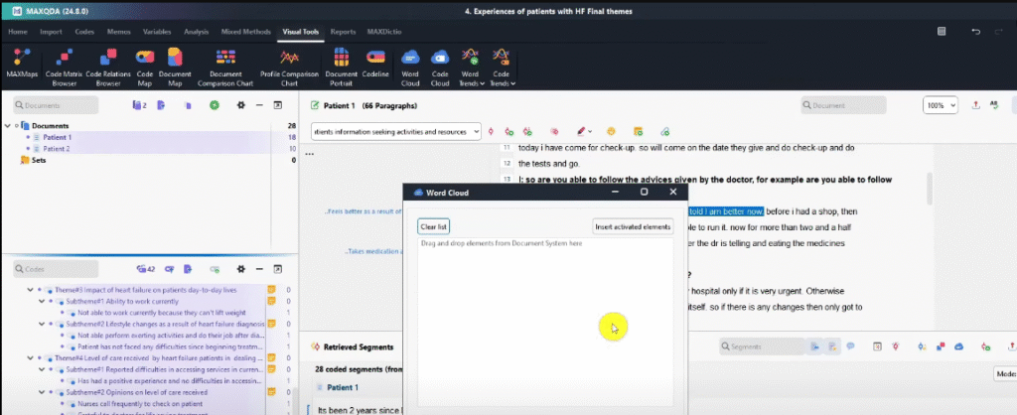Click export document icon
The width and height of the screenshot is (1017, 415).
(x=975, y=105)
